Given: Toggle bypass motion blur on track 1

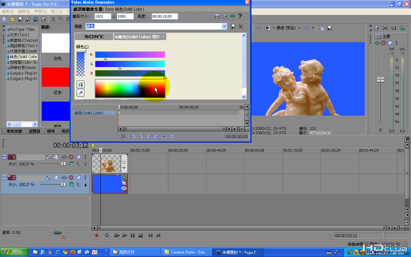Looking at the screenshot, I should [48, 157].
